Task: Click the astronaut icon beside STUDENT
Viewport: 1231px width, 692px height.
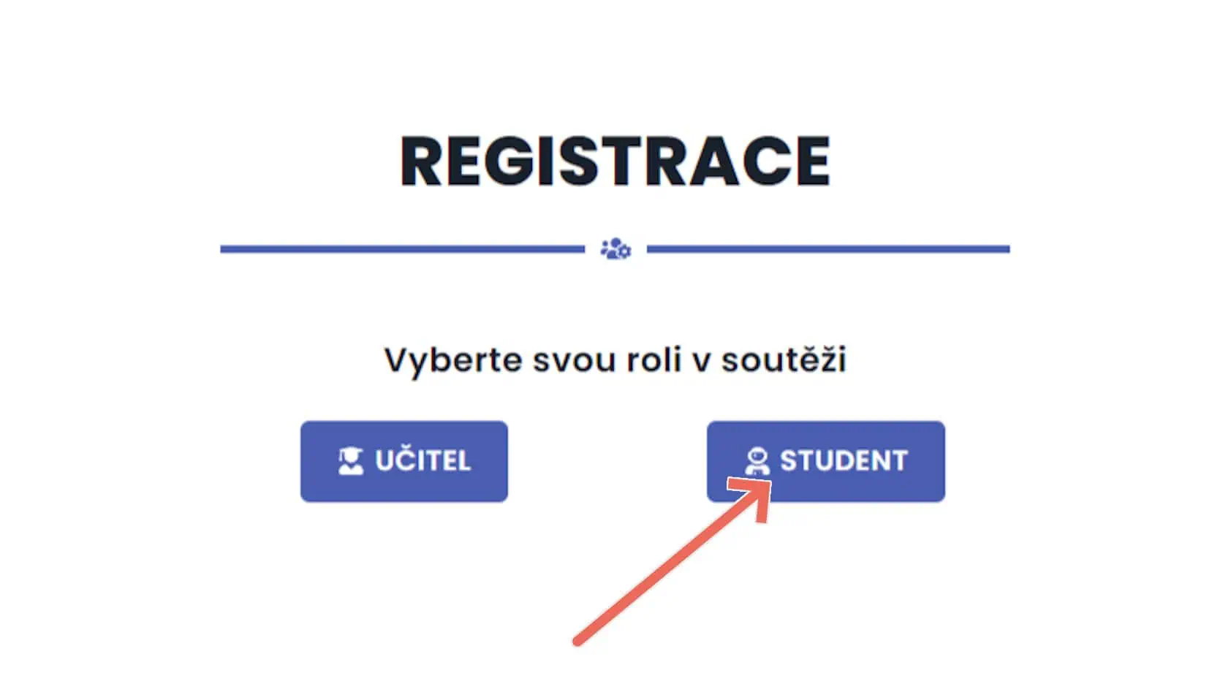Action: click(x=757, y=461)
